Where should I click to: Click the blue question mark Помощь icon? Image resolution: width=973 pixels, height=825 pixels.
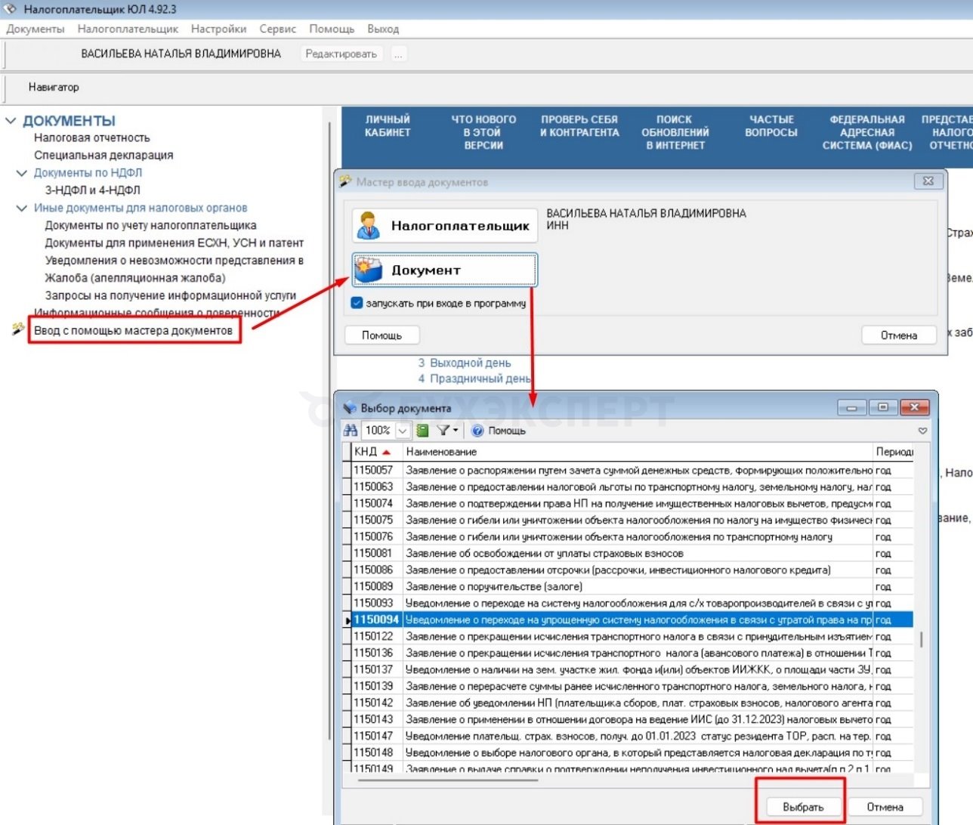pos(477,431)
